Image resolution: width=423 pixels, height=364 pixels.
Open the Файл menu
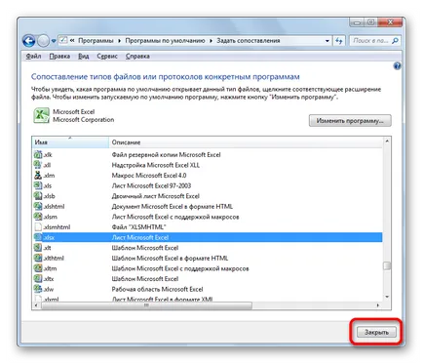pyautogui.click(x=33, y=57)
